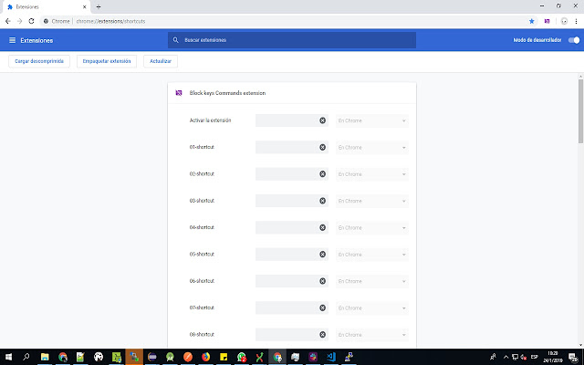Open the taskbar clock and date

[553, 357]
